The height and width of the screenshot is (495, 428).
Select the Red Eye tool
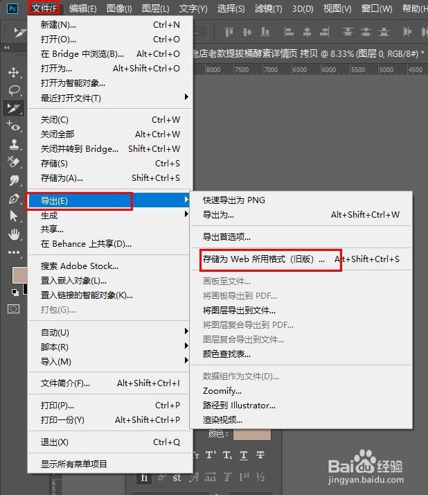[14, 126]
